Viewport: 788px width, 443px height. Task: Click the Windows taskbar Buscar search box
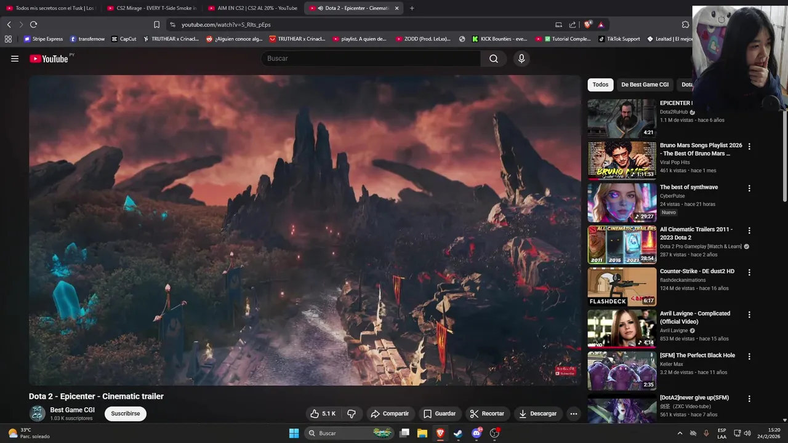(349, 433)
